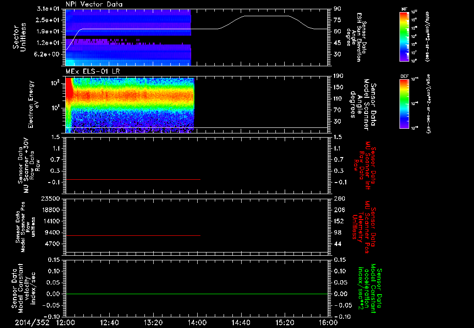Select the "Sector Unitless" axis label
This screenshot has width=474, height=328.
point(19,37)
